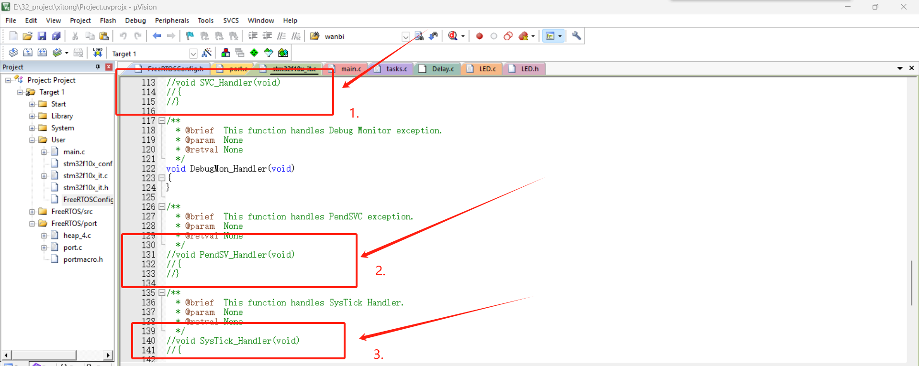This screenshot has height=366, width=919.
Task: Comment out the selection toolbar icon
Action: click(x=281, y=36)
